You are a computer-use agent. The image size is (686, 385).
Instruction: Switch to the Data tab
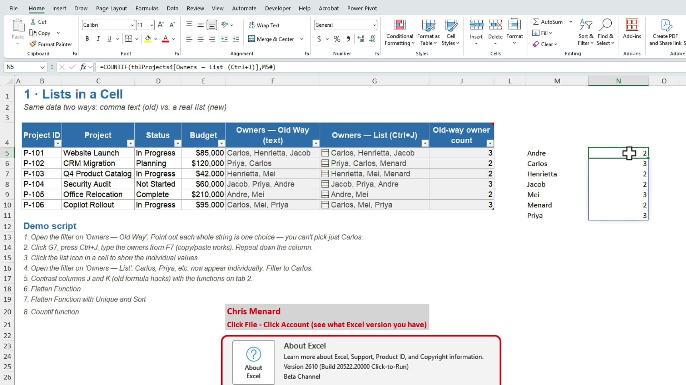[173, 8]
